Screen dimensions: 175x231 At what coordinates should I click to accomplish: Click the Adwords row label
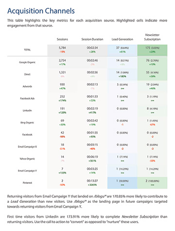pyautogui.click(x=27, y=87)
